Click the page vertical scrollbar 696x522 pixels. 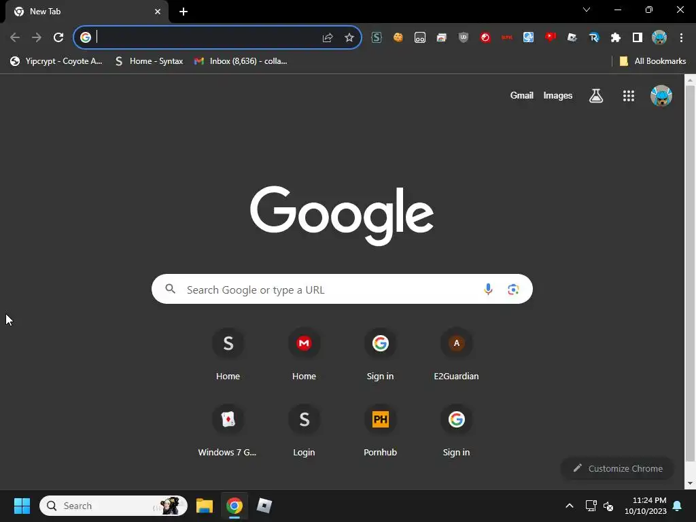[x=690, y=273]
